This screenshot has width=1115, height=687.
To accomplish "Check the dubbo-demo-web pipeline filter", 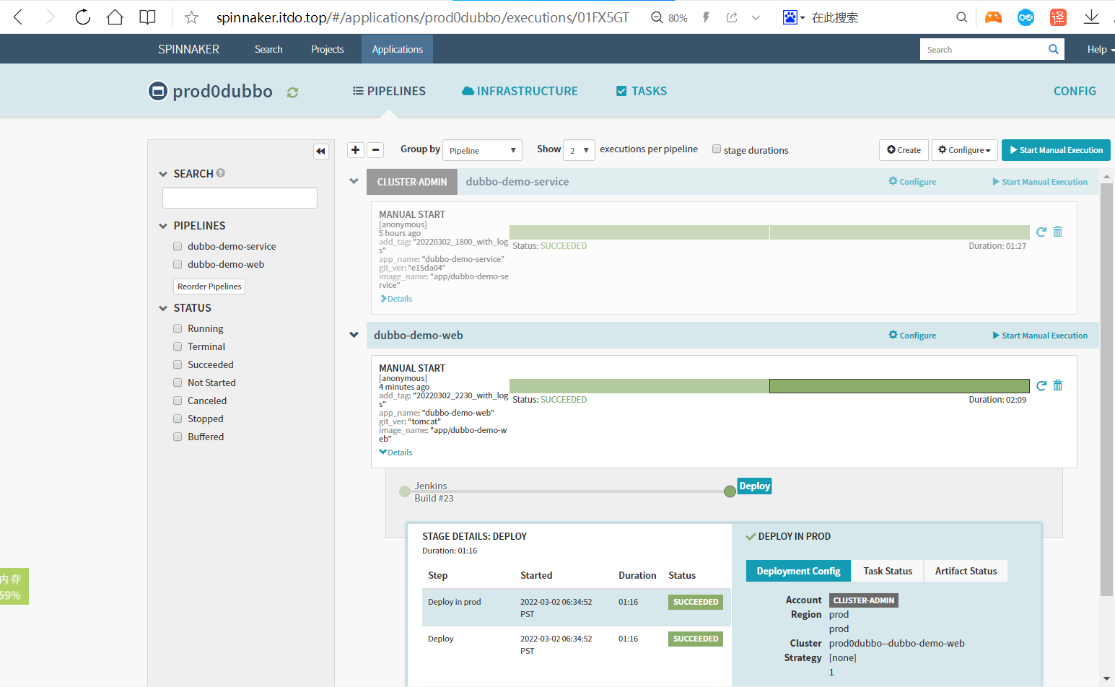I will click(x=178, y=264).
